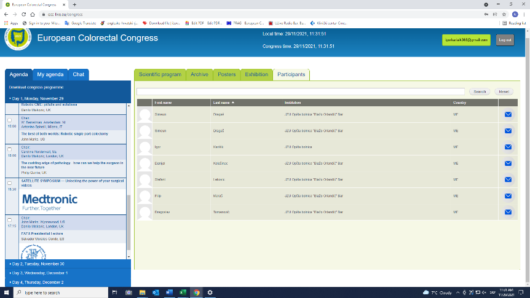Open the Scientific program tab
This screenshot has width=530, height=298.
click(160, 74)
